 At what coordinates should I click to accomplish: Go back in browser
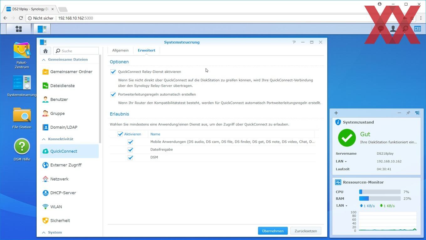[x=5, y=18]
